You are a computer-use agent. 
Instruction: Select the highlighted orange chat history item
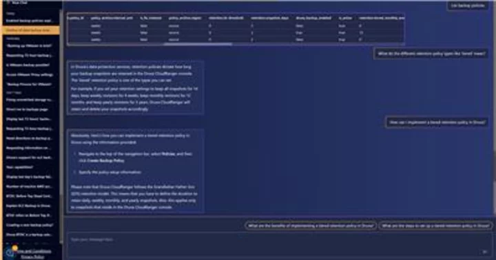(x=31, y=30)
